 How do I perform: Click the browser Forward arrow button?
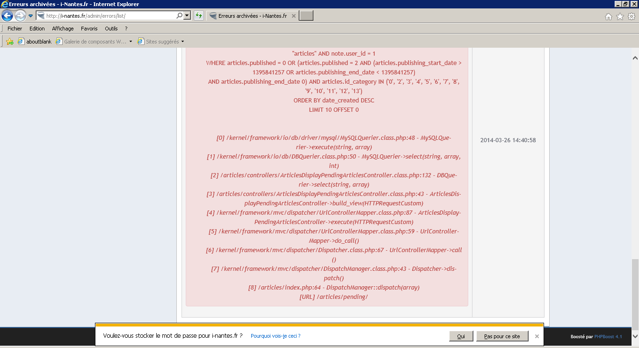[20, 16]
